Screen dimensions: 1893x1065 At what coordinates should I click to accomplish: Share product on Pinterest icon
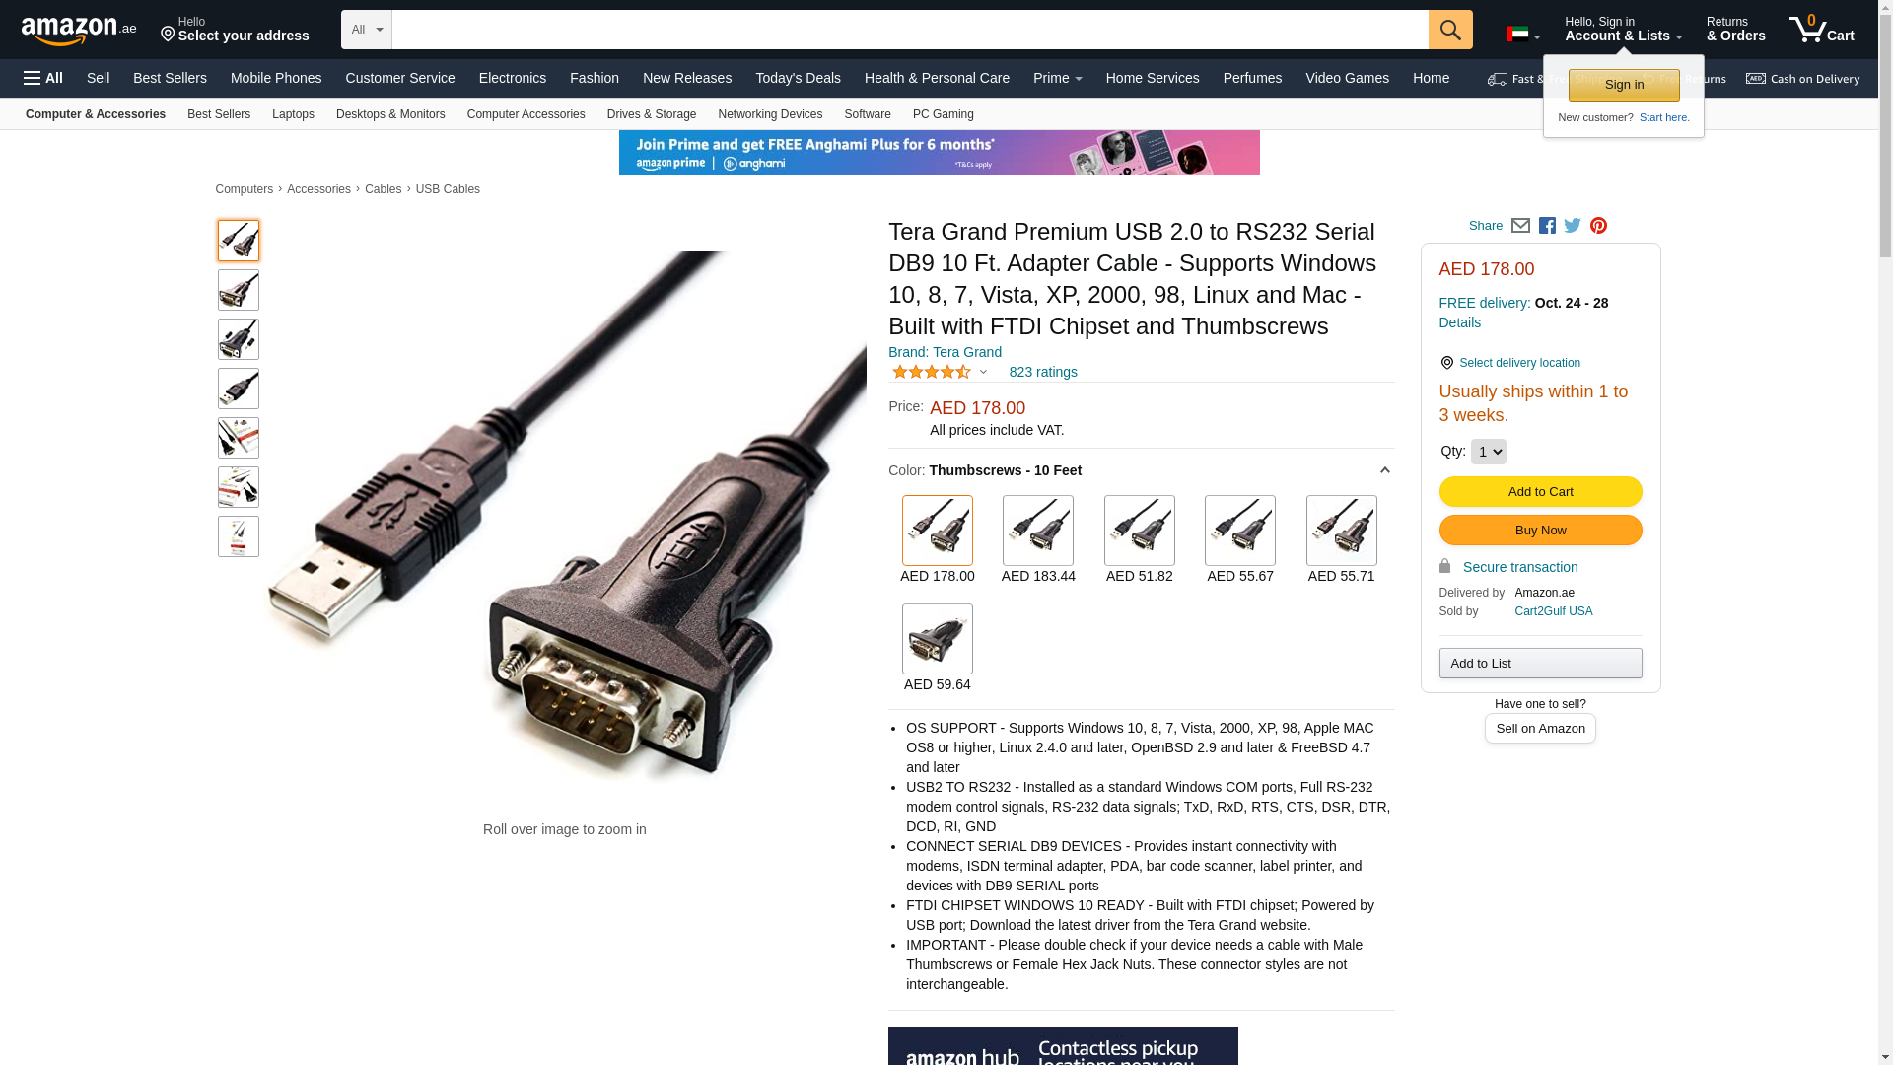(x=1598, y=226)
